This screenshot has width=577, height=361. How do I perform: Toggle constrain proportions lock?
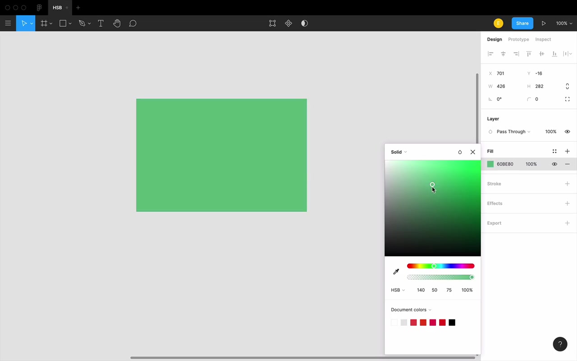click(x=567, y=86)
